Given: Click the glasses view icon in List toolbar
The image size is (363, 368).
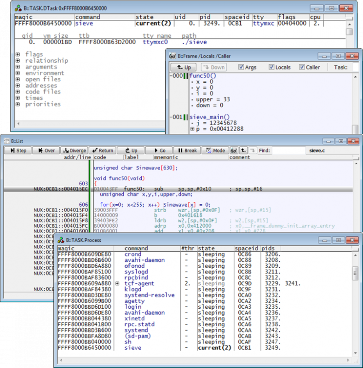Looking at the screenshot, I should click(234, 150).
